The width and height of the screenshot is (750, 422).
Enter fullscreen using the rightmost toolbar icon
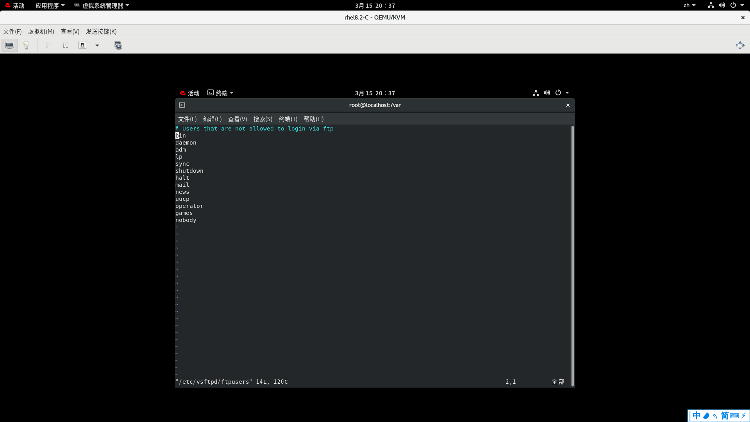(741, 45)
